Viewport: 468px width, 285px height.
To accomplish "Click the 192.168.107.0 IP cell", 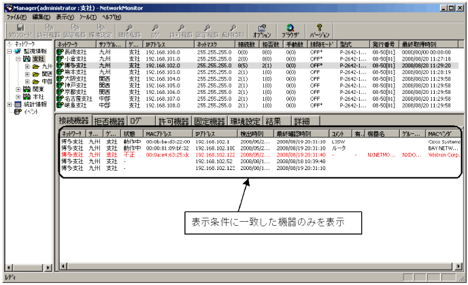I will point(163,99).
